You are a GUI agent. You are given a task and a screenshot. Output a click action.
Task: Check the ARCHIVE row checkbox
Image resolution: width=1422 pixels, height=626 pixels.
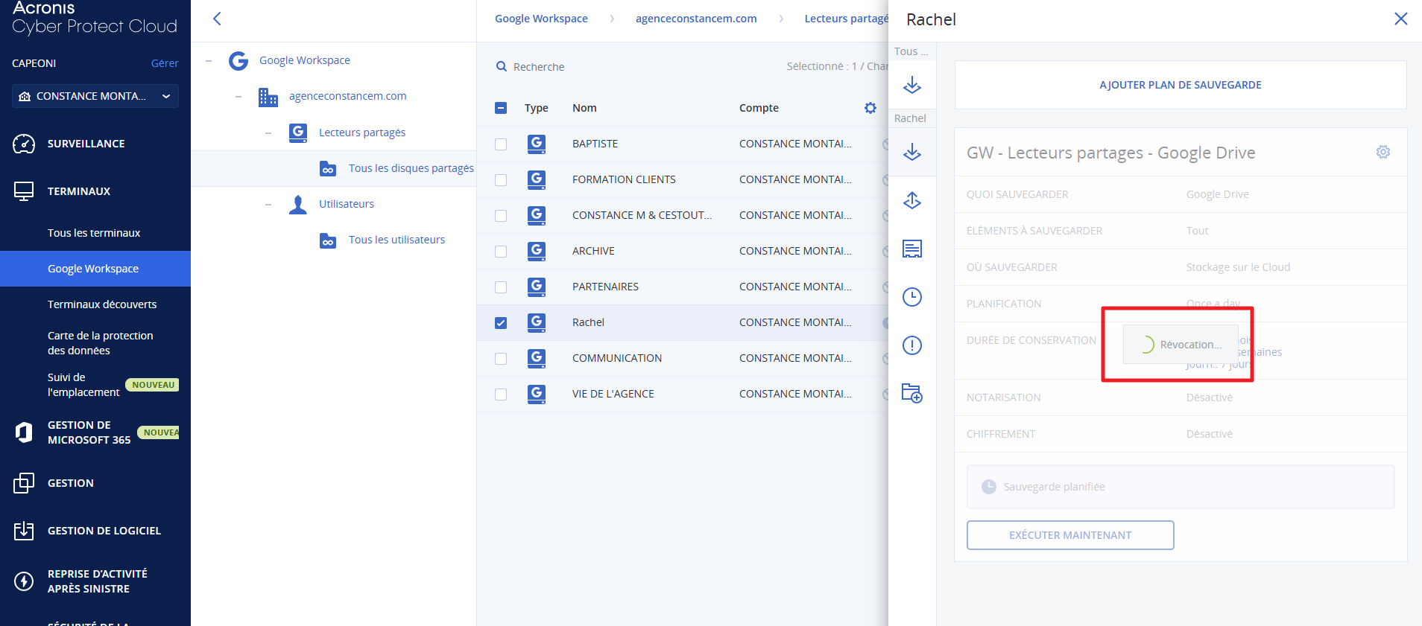pyautogui.click(x=501, y=252)
